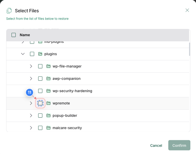Expand the awp-companion folder
Viewport: 196px width, 154px height.
(31, 79)
